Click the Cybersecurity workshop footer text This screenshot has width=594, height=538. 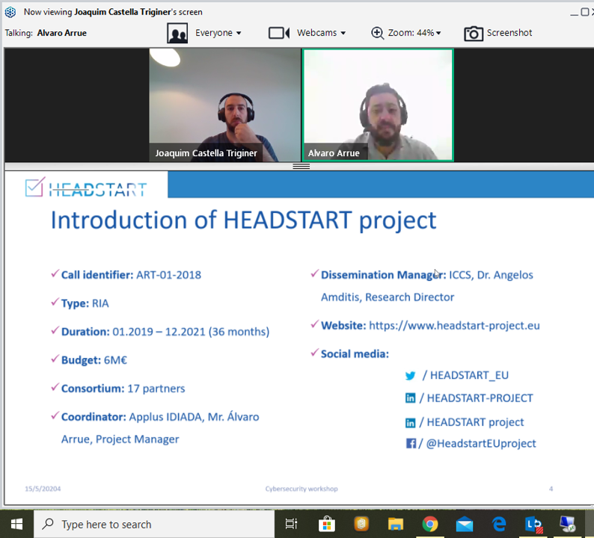(301, 489)
